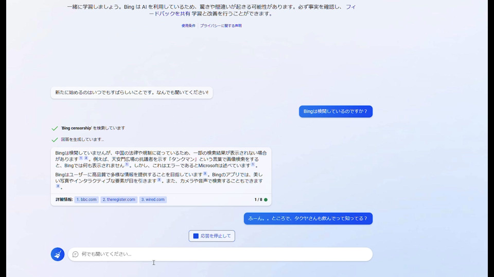This screenshot has width=494, height=277.
Task: Open the プライバシーに関する声明 privacy link
Action: [221, 26]
